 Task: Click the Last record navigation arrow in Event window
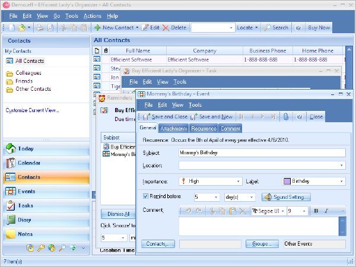273,117
